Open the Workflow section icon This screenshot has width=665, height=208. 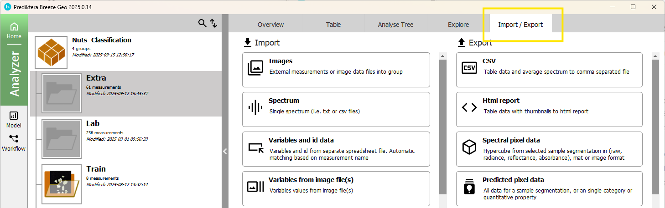coord(14,142)
